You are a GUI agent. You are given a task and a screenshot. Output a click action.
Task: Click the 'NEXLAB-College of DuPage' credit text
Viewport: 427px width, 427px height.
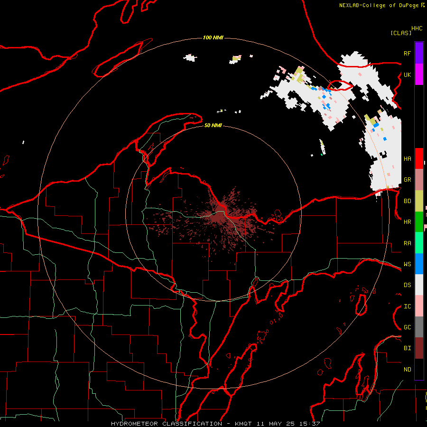coord(379,5)
